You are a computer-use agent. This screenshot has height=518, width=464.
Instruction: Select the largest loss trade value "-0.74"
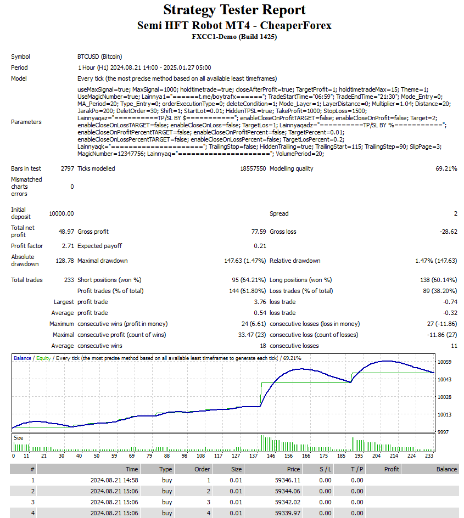[450, 302]
